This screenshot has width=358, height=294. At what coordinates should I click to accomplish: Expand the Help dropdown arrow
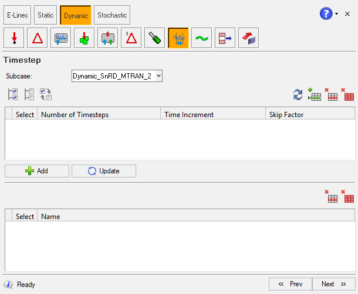pos(336,13)
